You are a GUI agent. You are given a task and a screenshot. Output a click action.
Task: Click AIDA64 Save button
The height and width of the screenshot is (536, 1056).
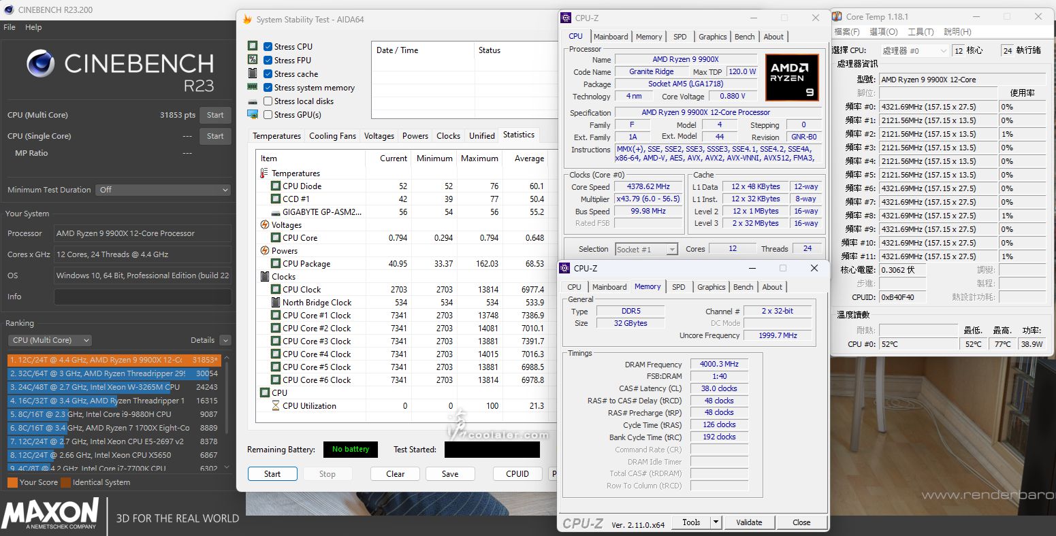click(x=450, y=474)
